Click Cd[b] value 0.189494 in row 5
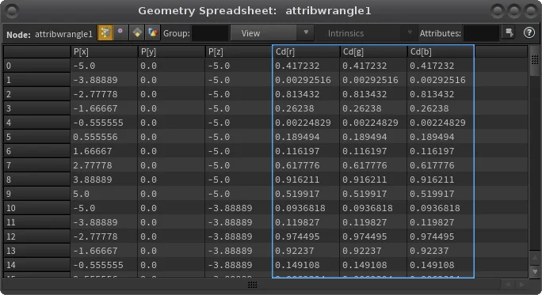 [x=432, y=137]
